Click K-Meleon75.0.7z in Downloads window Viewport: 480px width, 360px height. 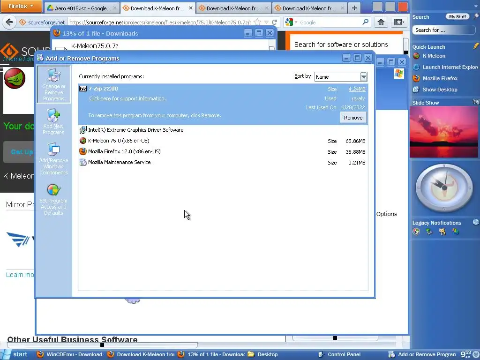click(95, 46)
